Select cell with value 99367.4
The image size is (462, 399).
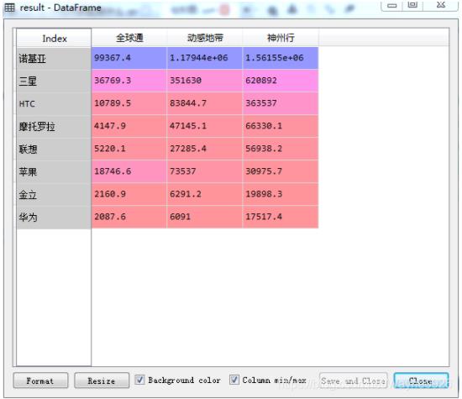coord(129,58)
